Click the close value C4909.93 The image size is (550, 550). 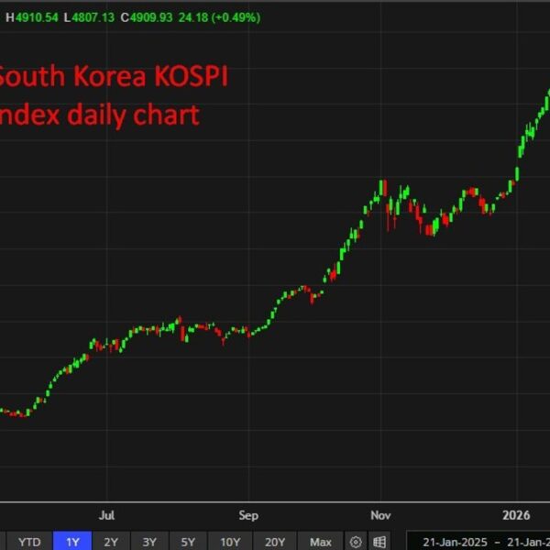point(147,17)
